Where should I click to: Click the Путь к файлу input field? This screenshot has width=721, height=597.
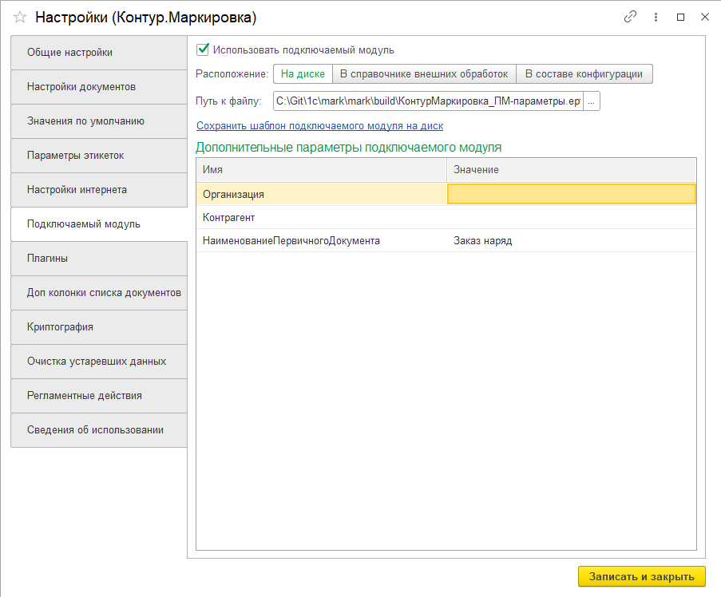428,101
